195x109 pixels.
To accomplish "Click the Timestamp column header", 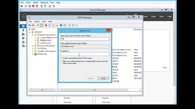I will (x=137, y=30).
